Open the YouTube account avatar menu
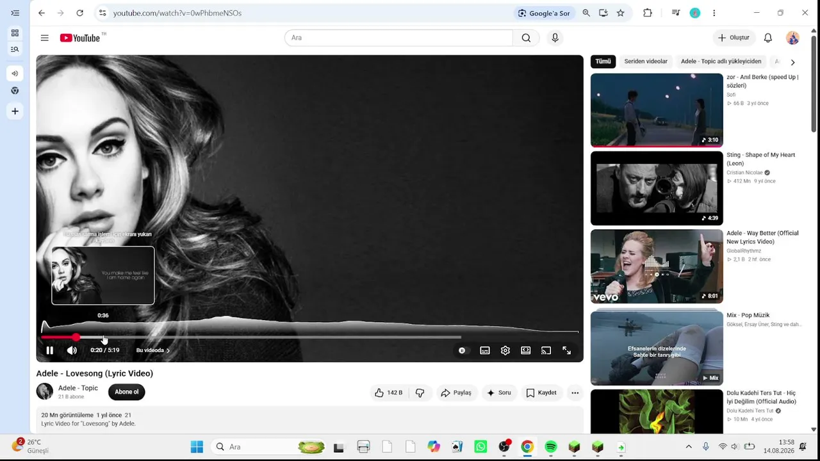Viewport: 820px width, 461px height. 792,38
